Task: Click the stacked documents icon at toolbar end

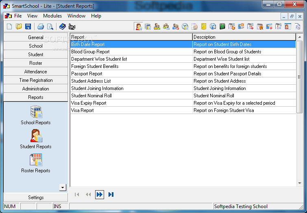Action: (x=297, y=26)
